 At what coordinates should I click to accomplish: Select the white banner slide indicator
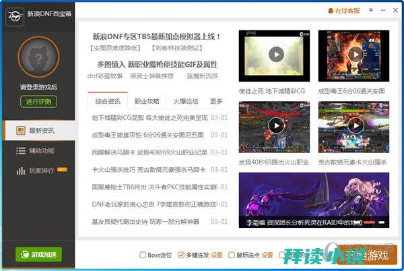382,222
